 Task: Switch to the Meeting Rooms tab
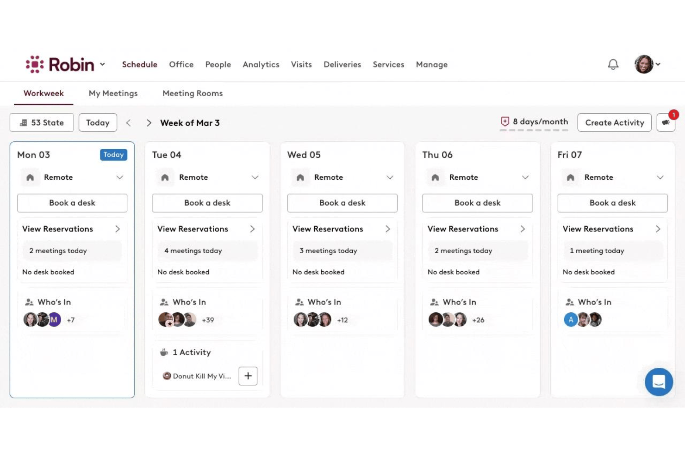[193, 93]
